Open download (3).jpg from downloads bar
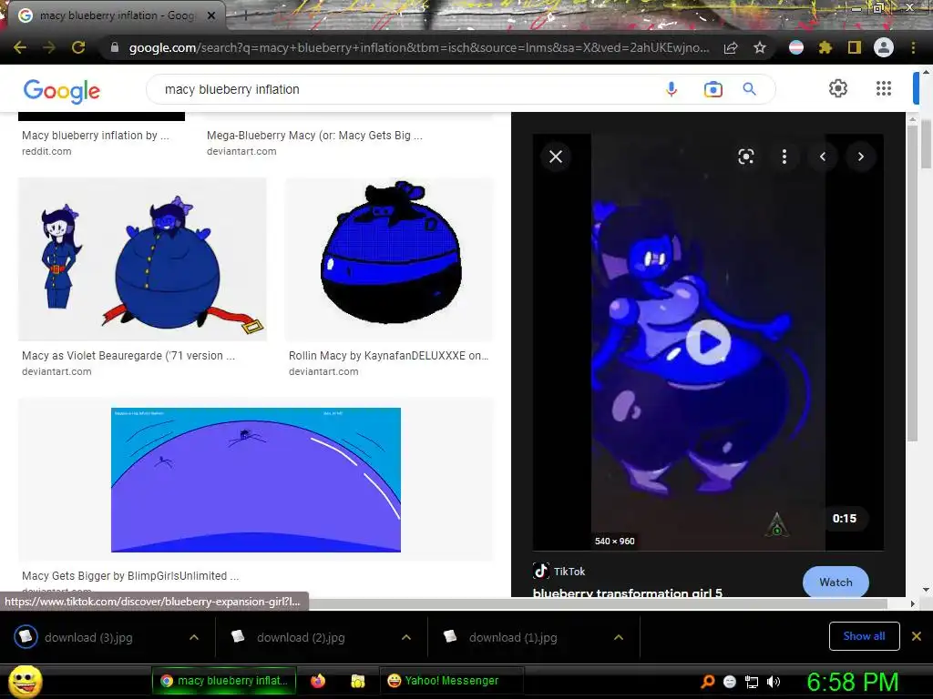This screenshot has height=699, width=933. click(x=89, y=637)
